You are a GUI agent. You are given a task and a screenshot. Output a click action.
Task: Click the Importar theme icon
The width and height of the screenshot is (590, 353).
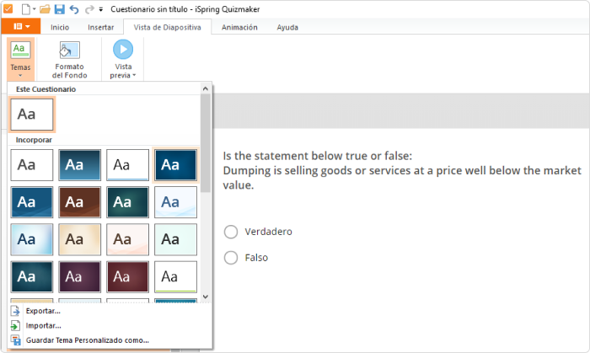click(x=15, y=325)
